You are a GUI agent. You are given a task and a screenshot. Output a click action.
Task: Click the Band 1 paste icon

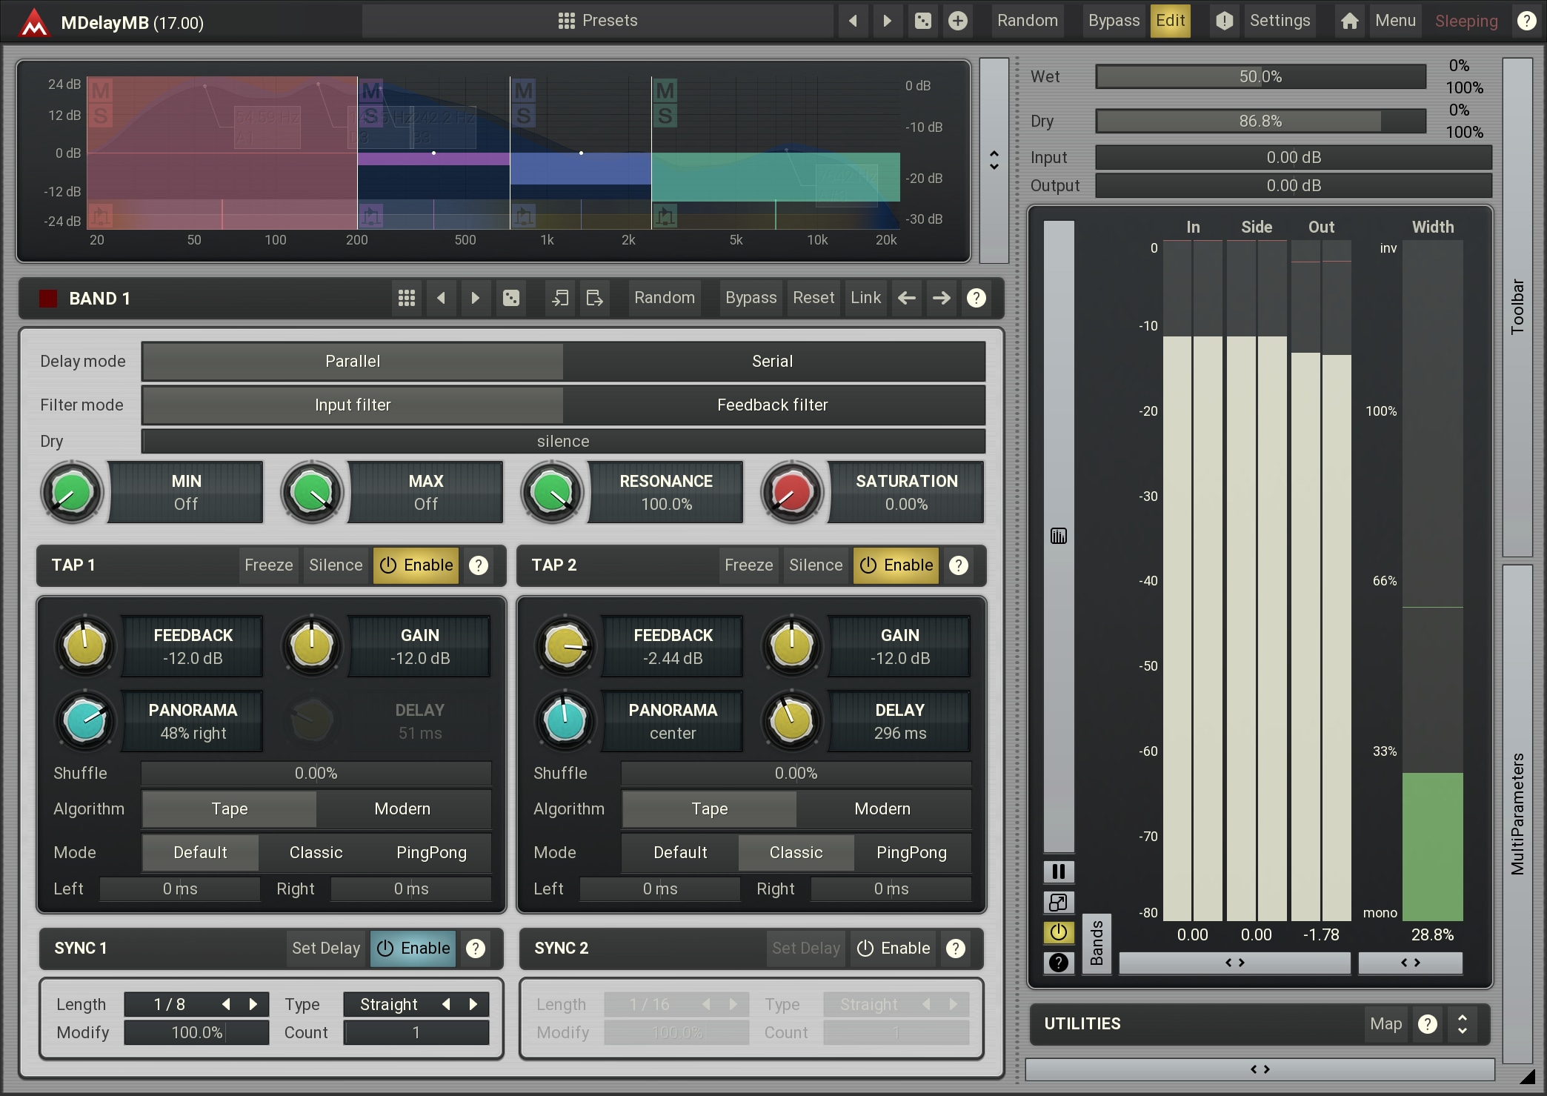click(594, 298)
